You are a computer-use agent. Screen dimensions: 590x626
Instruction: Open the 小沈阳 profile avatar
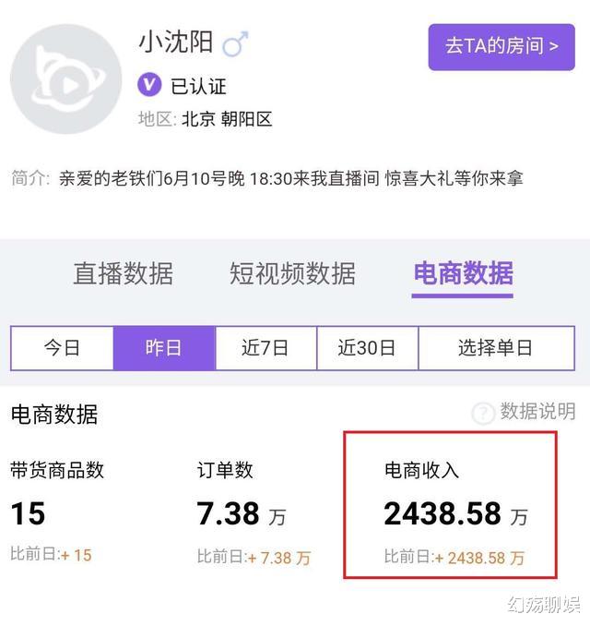pyautogui.click(x=66, y=79)
